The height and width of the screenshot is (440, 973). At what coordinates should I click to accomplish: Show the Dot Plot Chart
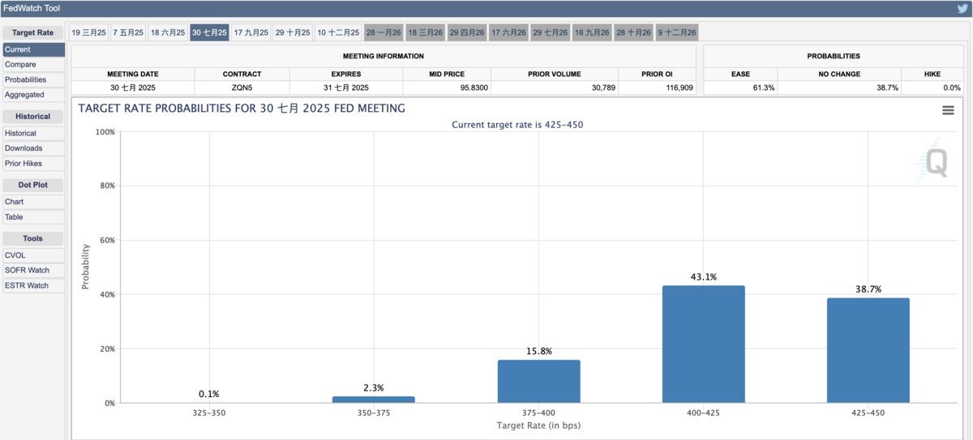(14, 202)
